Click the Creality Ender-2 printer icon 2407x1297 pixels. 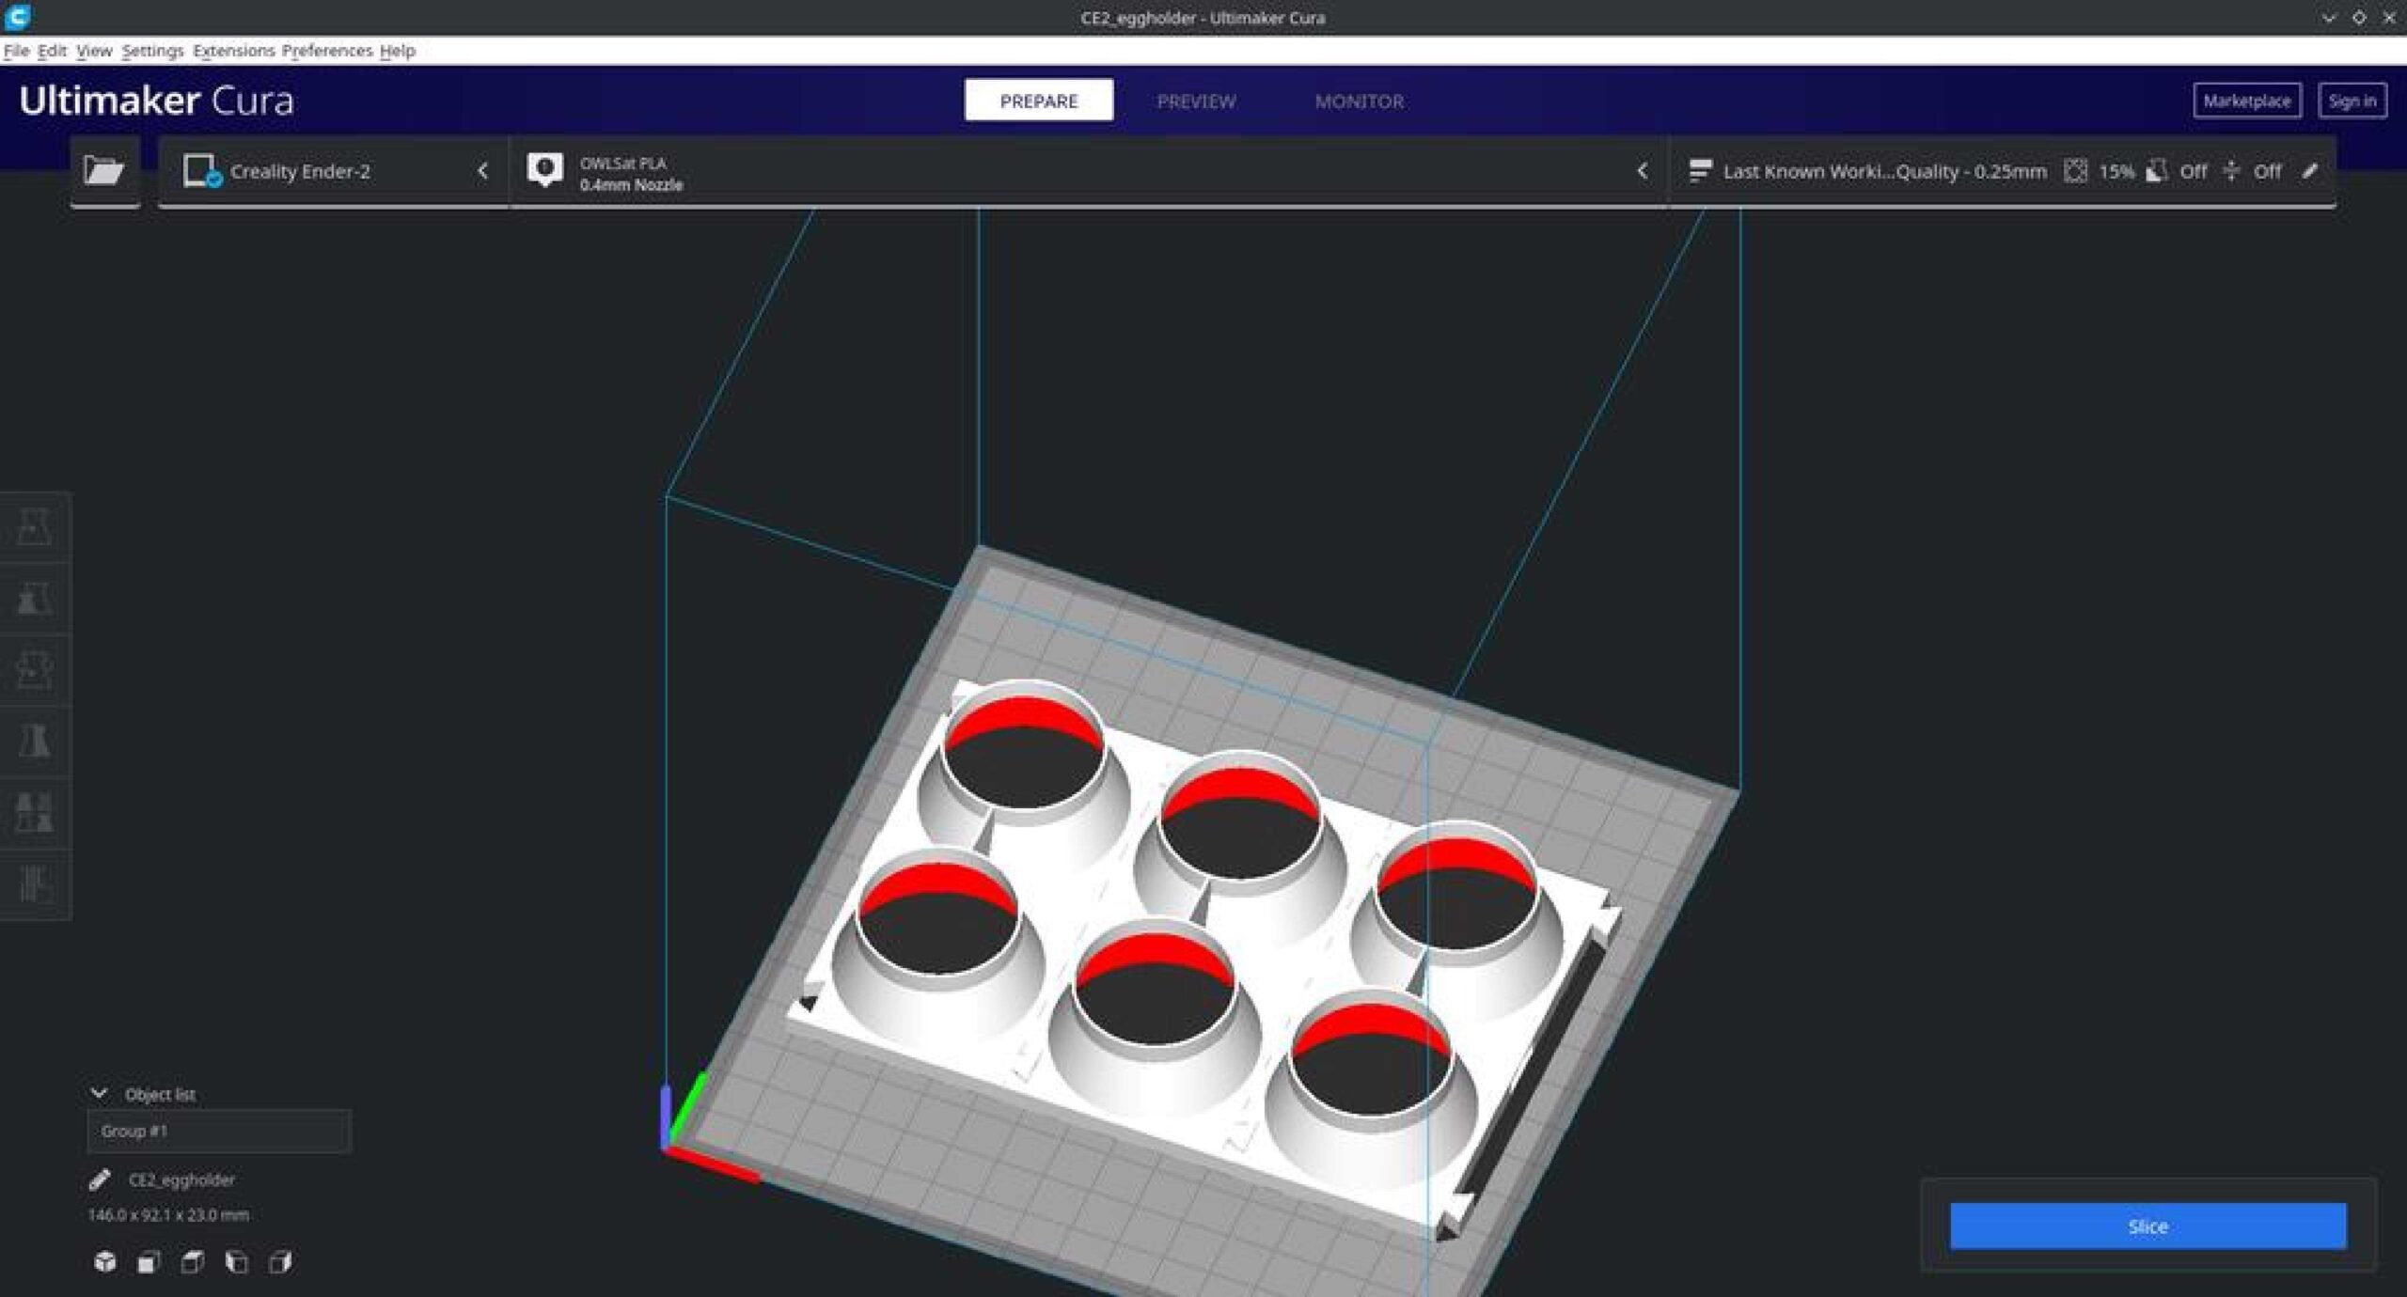pos(202,171)
